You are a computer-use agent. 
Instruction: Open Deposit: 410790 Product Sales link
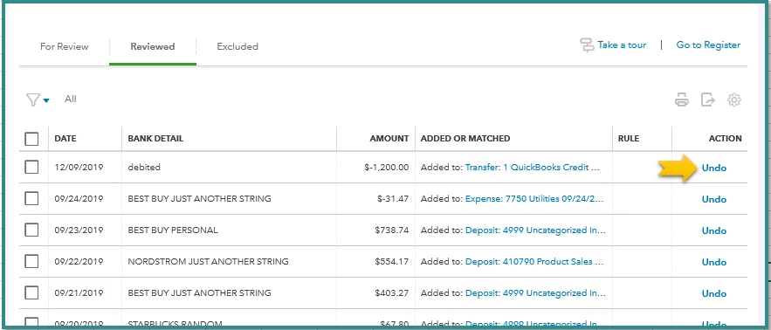point(534,262)
